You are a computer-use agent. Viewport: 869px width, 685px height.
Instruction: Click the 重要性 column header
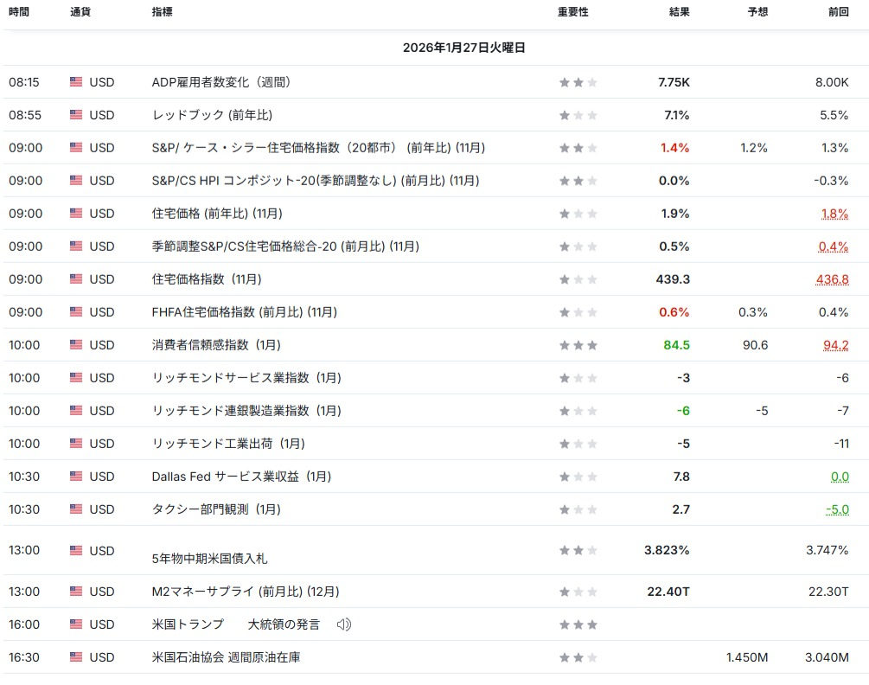point(572,12)
